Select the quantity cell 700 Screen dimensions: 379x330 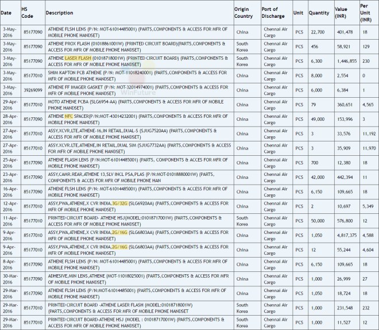click(315, 163)
